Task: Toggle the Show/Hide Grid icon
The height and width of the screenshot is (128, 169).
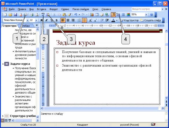Action: [x=123, y=15]
